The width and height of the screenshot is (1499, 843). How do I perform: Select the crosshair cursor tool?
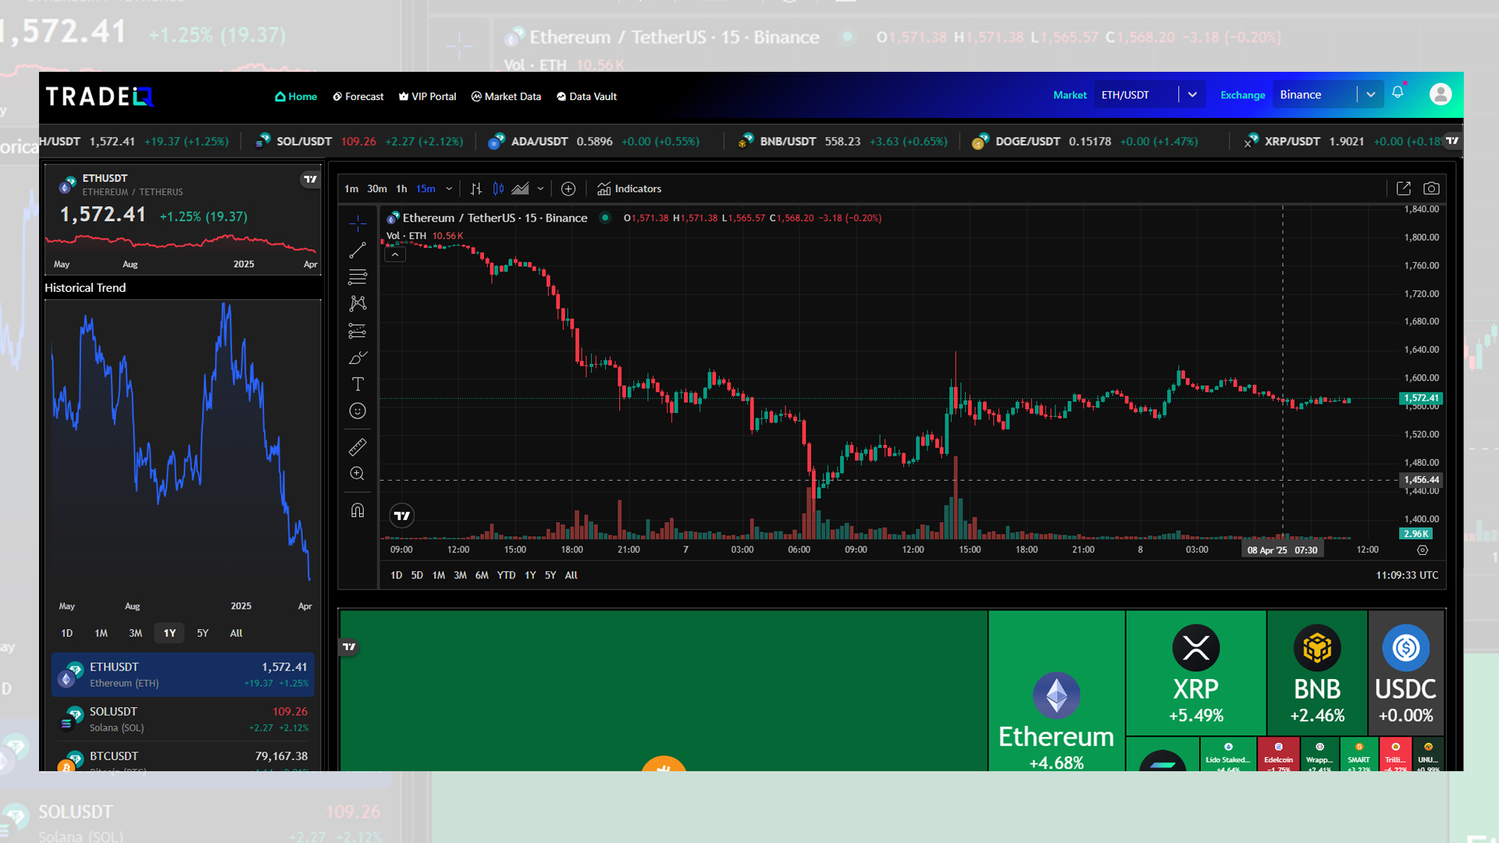(358, 223)
